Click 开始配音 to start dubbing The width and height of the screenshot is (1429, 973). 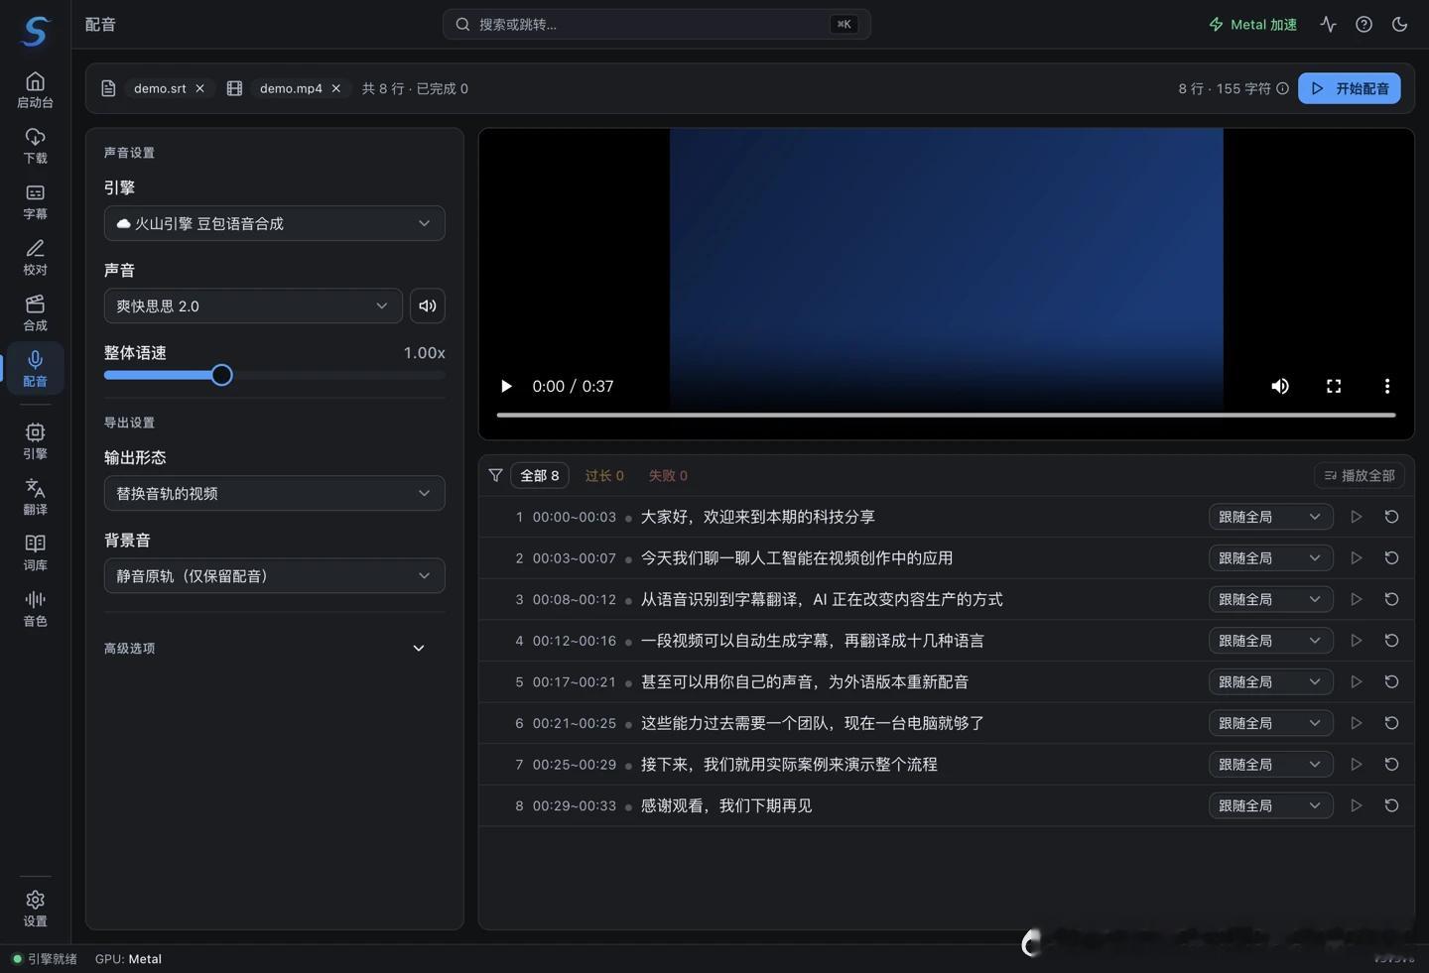tap(1350, 88)
